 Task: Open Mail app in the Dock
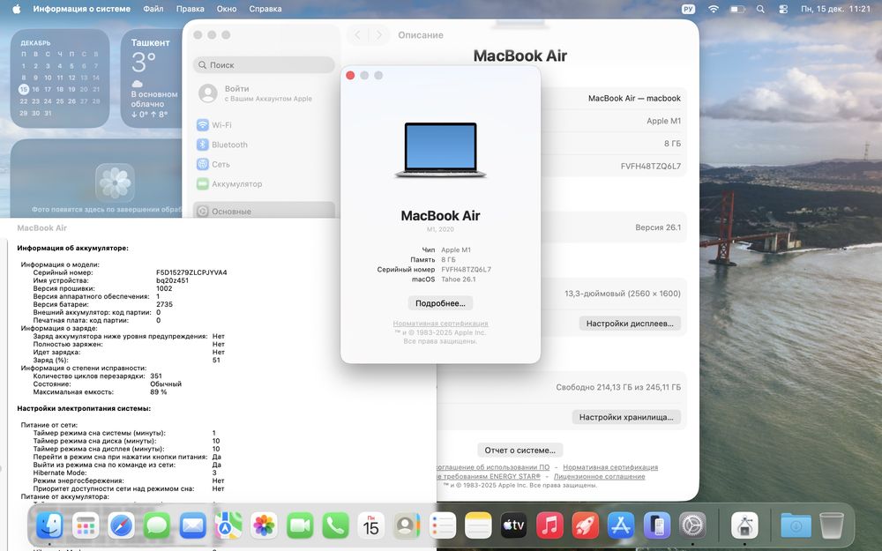click(x=192, y=526)
